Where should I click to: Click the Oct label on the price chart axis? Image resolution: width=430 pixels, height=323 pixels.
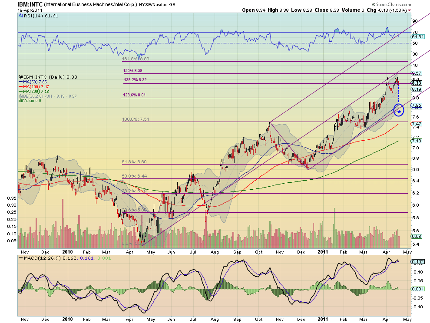coord(259,252)
